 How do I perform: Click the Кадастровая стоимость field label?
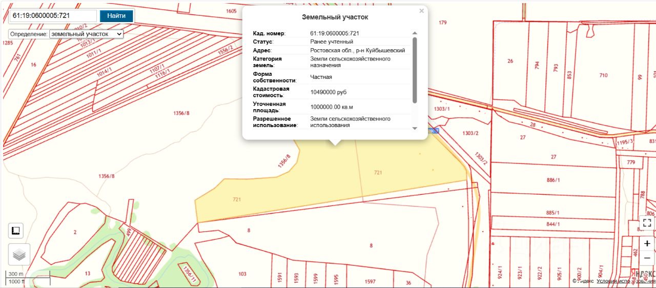[x=271, y=92]
